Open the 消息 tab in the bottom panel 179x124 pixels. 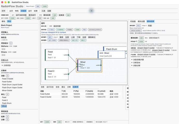pos(43,87)
